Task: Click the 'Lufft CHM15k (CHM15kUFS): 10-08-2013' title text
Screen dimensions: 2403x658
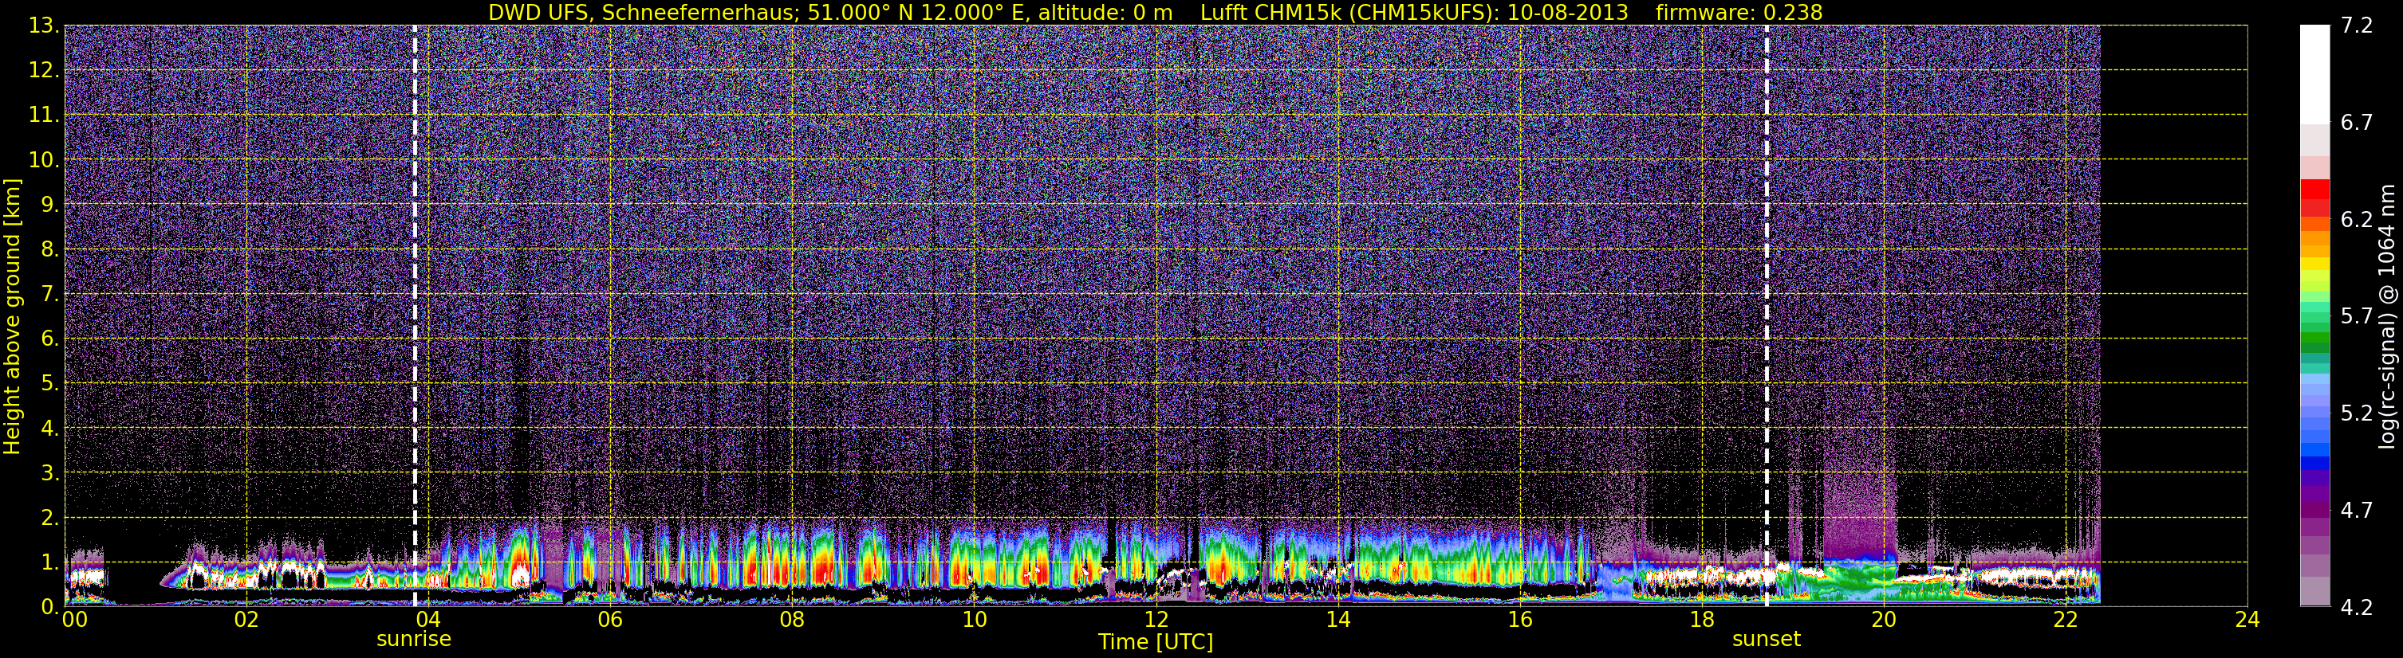Action: tap(1413, 12)
